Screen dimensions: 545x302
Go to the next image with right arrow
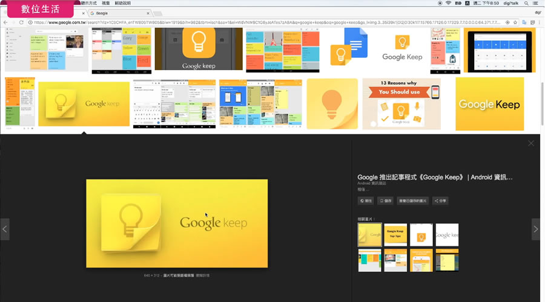[535, 229]
